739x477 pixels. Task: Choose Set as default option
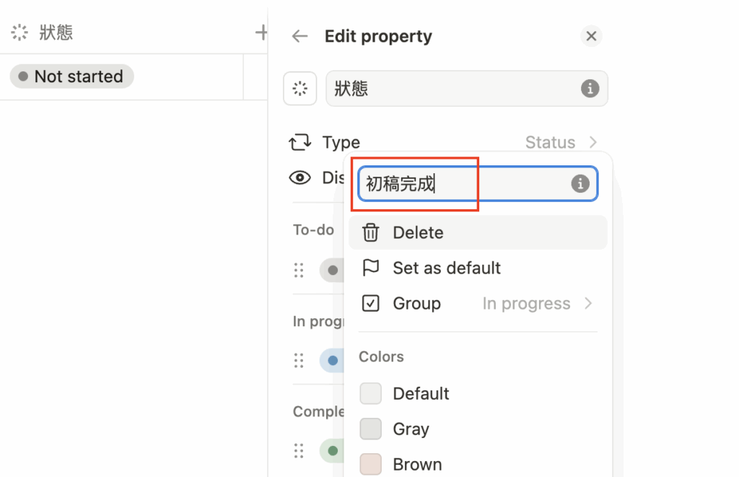tap(478, 268)
